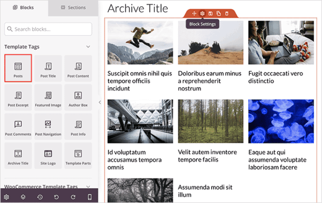The width and height of the screenshot is (322, 203).
Task: Duplicate the posts block
Action: 218,14
